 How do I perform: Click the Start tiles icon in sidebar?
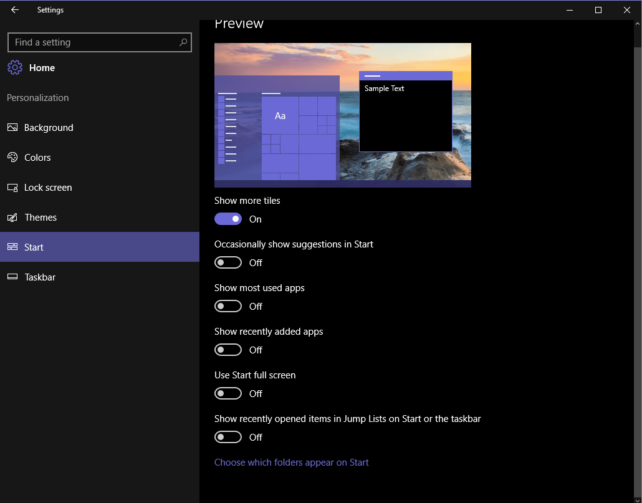tap(14, 247)
